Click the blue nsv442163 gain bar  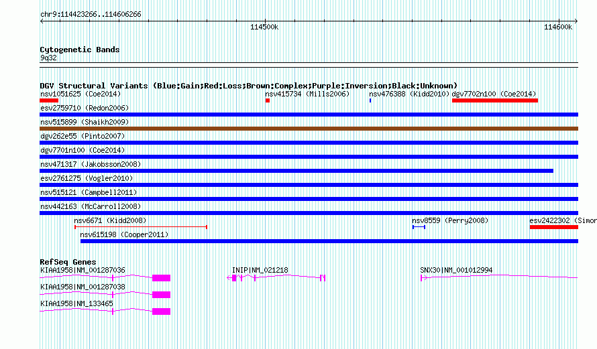click(309, 213)
